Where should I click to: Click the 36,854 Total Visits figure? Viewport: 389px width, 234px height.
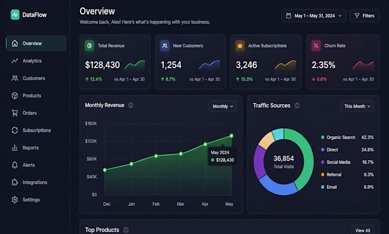[x=284, y=158]
